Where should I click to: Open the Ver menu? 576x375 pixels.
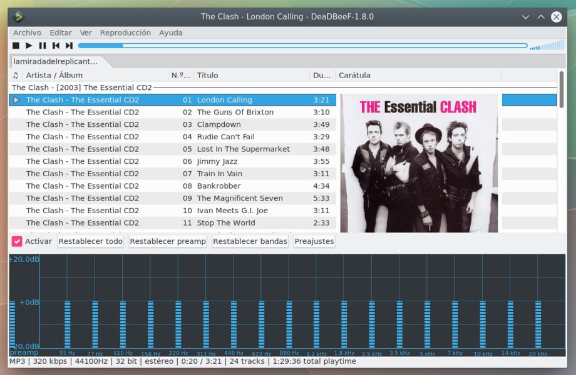point(86,32)
